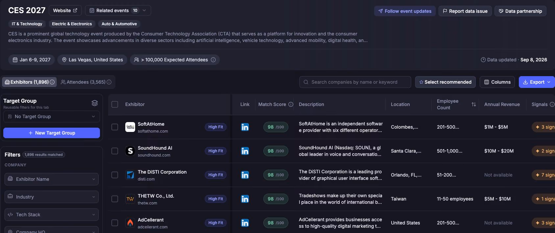Image resolution: width=555 pixels, height=233 pixels.
Task: Click New Target Group button
Action: [52, 133]
